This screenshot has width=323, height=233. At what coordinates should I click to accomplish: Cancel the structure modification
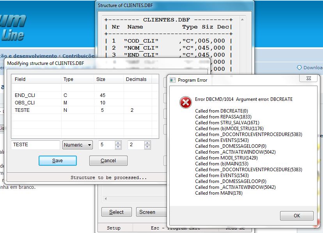[x=108, y=161]
